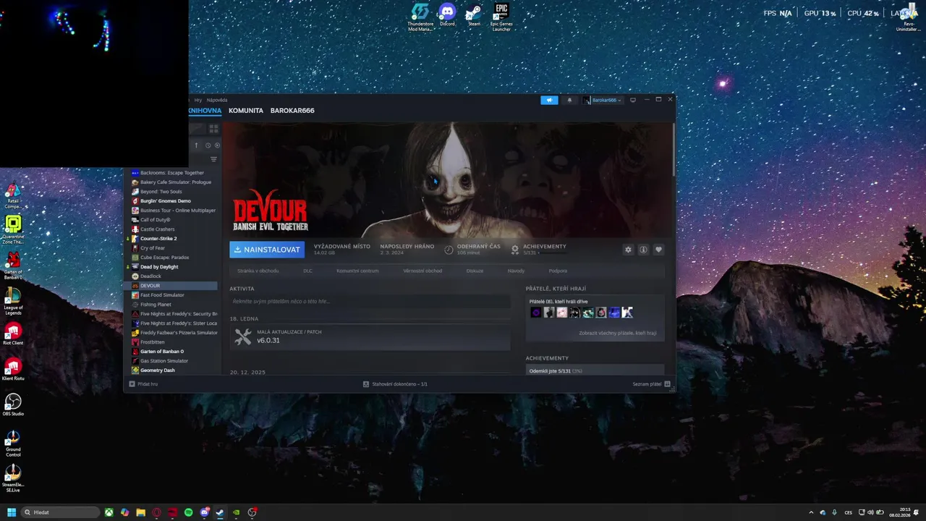The image size is (926, 521).
Task: Click Zobrazit všechny přátele, kteří hrají
Action: [617, 333]
